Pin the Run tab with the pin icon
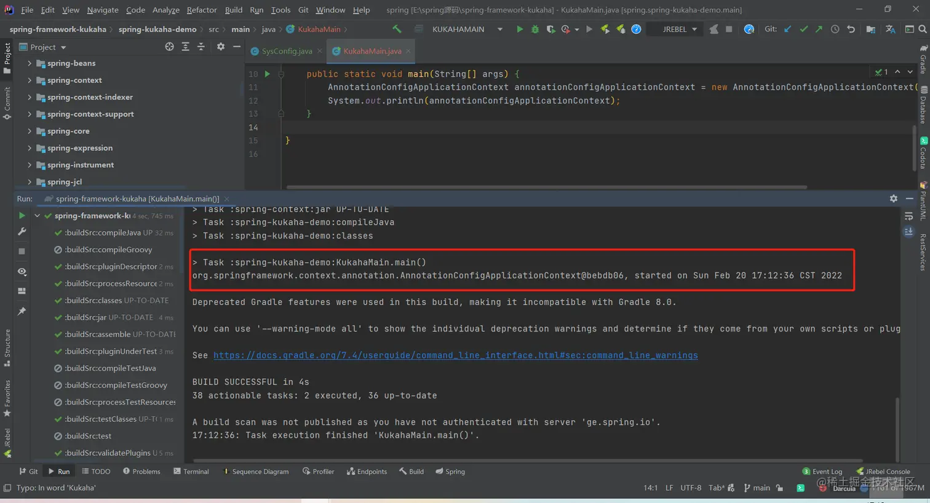 22,311
